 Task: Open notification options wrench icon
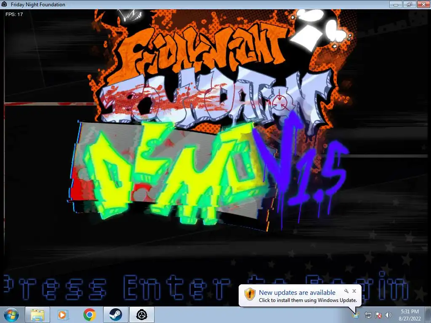(346, 291)
